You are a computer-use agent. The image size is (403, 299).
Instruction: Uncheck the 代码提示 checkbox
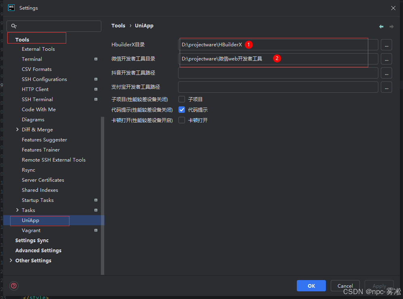182,110
